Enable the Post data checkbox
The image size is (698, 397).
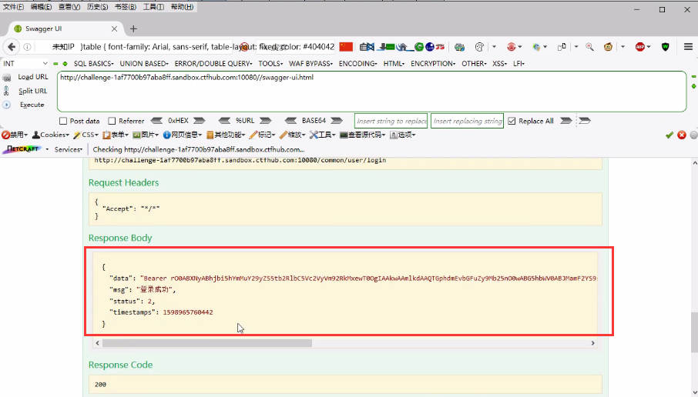pyautogui.click(x=63, y=121)
